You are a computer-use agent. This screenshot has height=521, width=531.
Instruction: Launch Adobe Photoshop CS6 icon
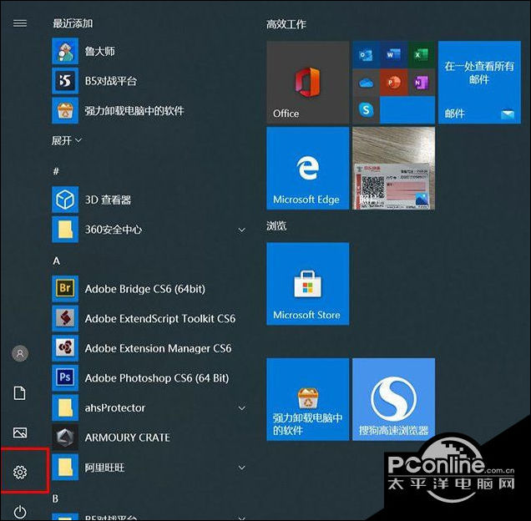coord(65,377)
